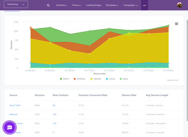
Task: Hide the ORGANIC series in legend
Action: 96,79
